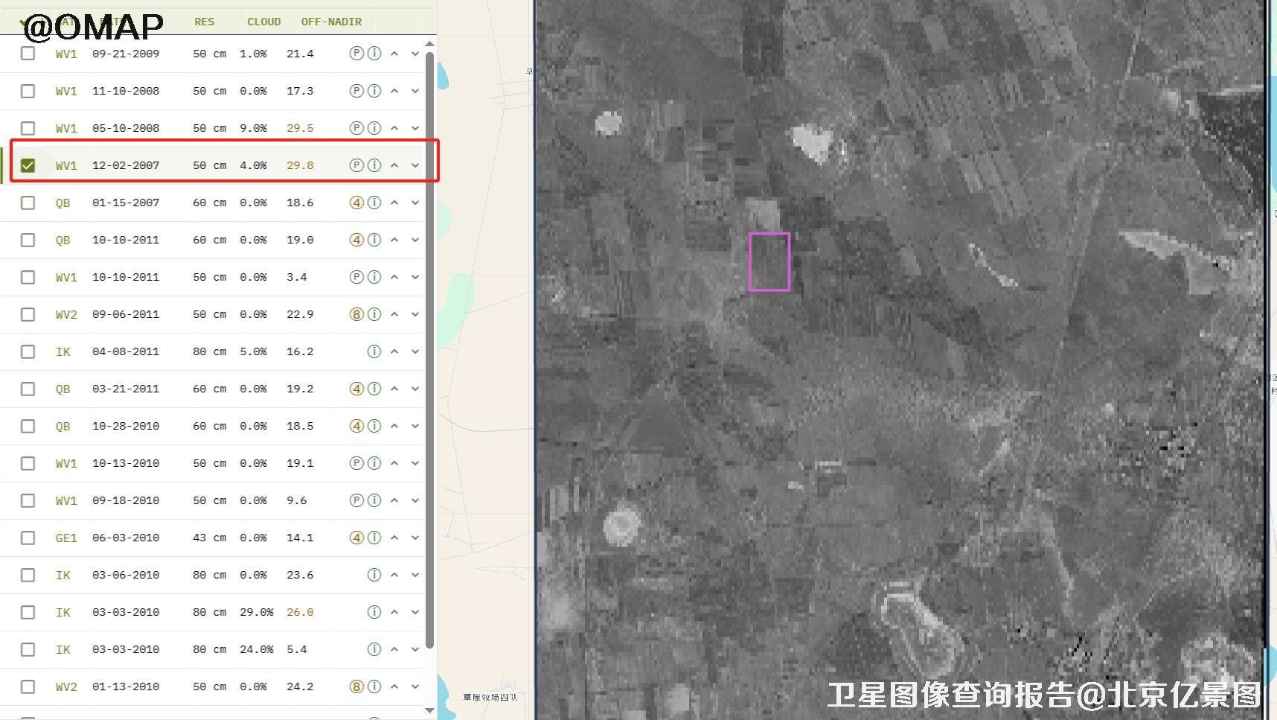Viewport: 1277px width, 720px height.
Task: Click 43 cm resolution value
Action: (209, 538)
